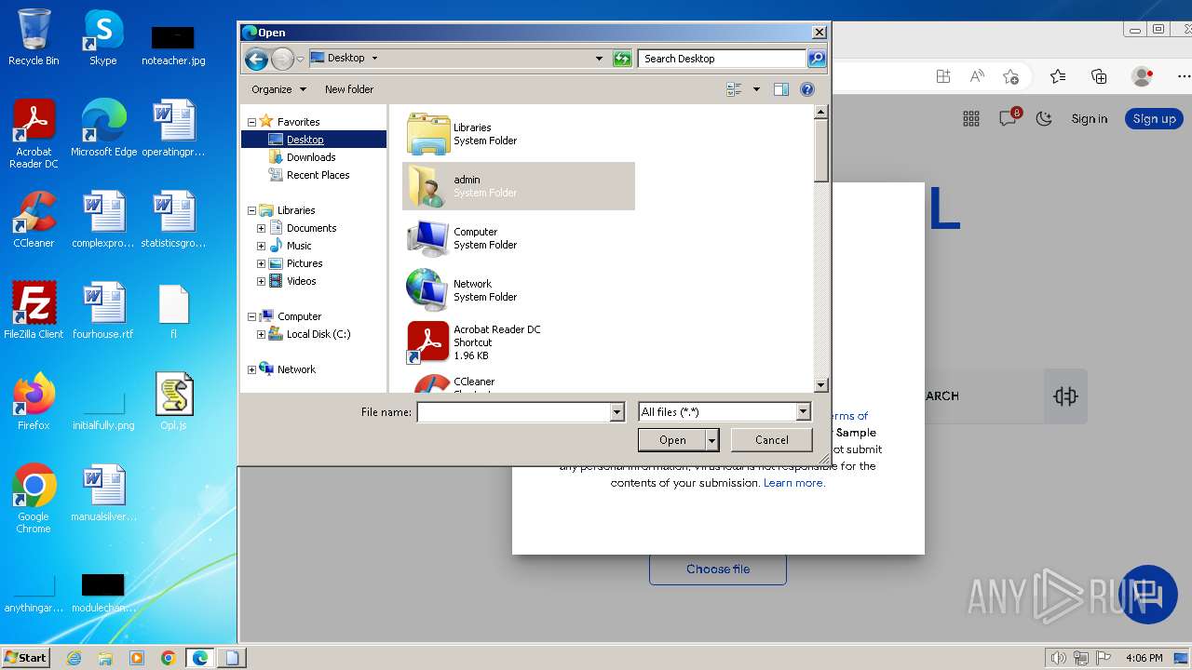Launch FileZilla Client desktop shortcut
The height and width of the screenshot is (670, 1192).
pos(34,311)
